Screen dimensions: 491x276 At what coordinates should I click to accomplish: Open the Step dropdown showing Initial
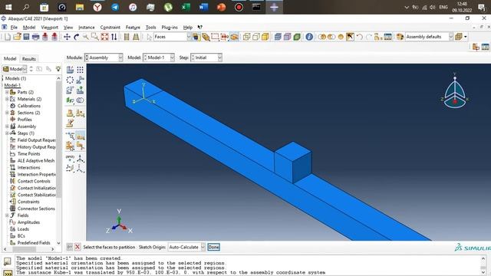click(x=206, y=58)
